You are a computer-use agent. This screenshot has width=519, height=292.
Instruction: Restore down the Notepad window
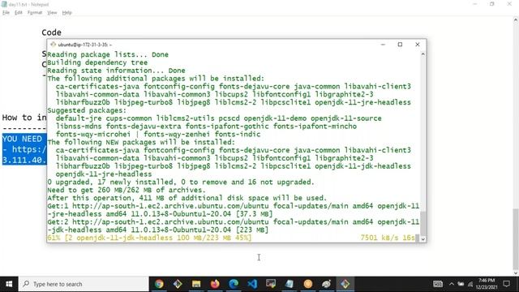click(x=492, y=4)
